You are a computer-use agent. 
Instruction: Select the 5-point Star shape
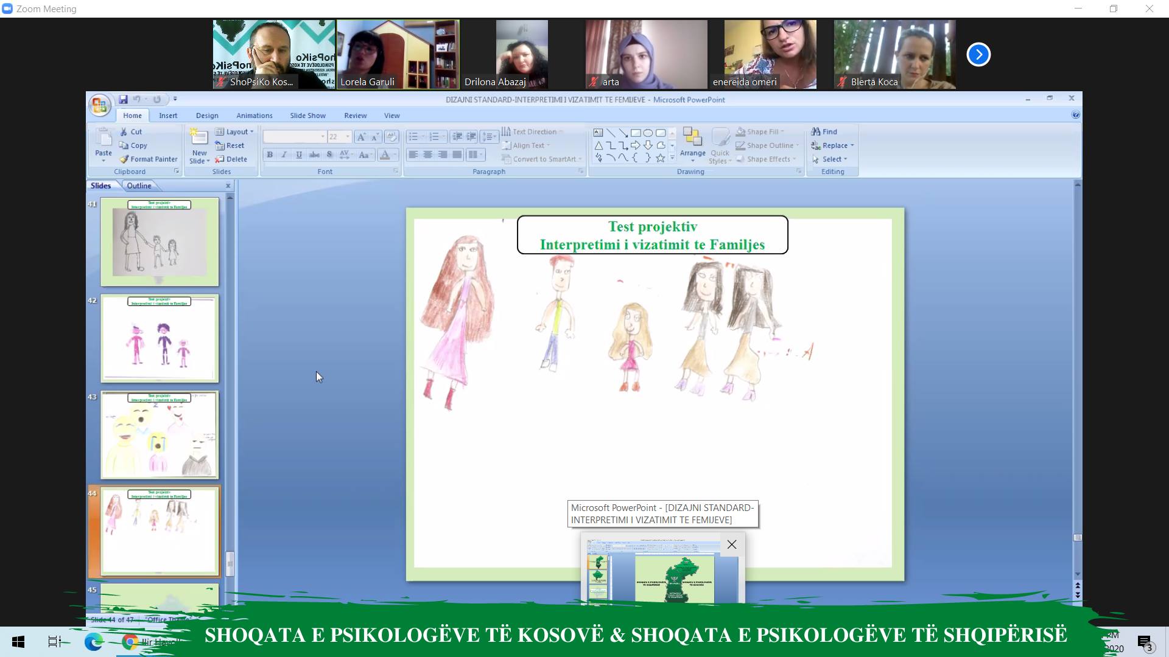click(x=660, y=158)
